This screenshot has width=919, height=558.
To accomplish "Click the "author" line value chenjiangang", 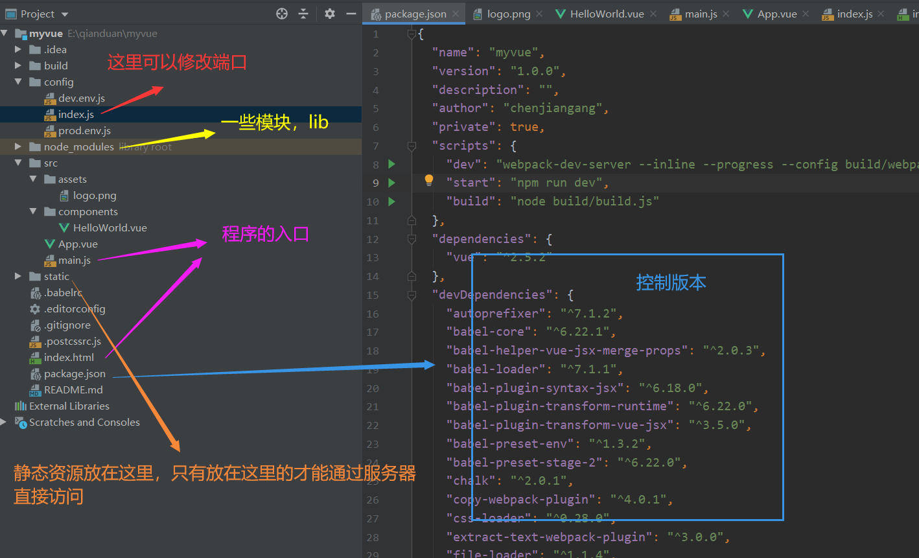I will [552, 108].
